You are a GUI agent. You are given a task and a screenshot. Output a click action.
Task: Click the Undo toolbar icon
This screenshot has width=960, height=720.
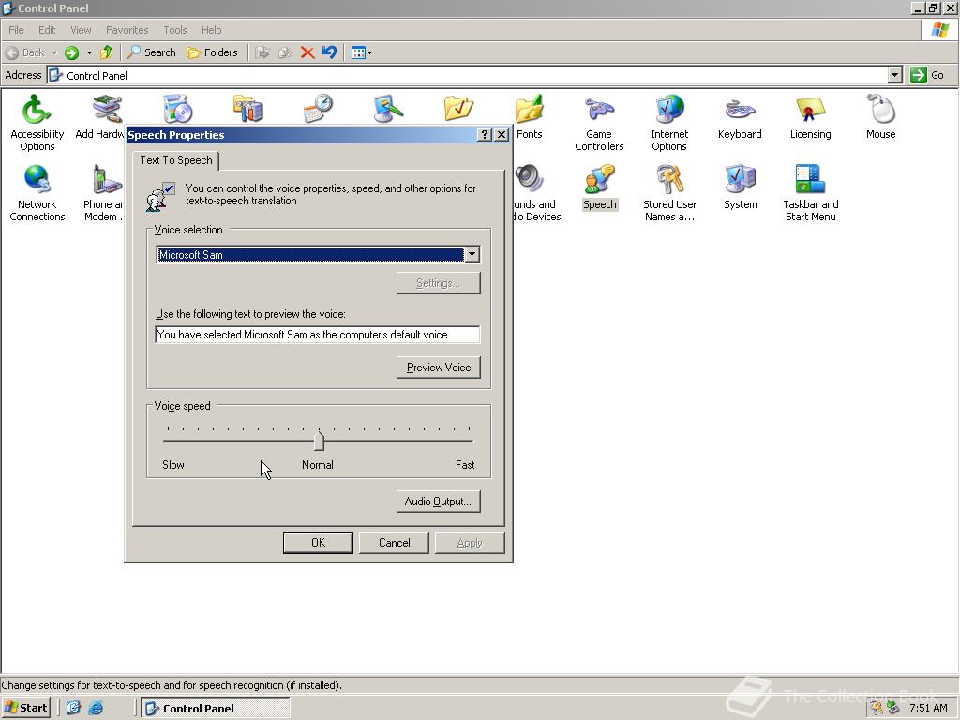pyautogui.click(x=329, y=52)
